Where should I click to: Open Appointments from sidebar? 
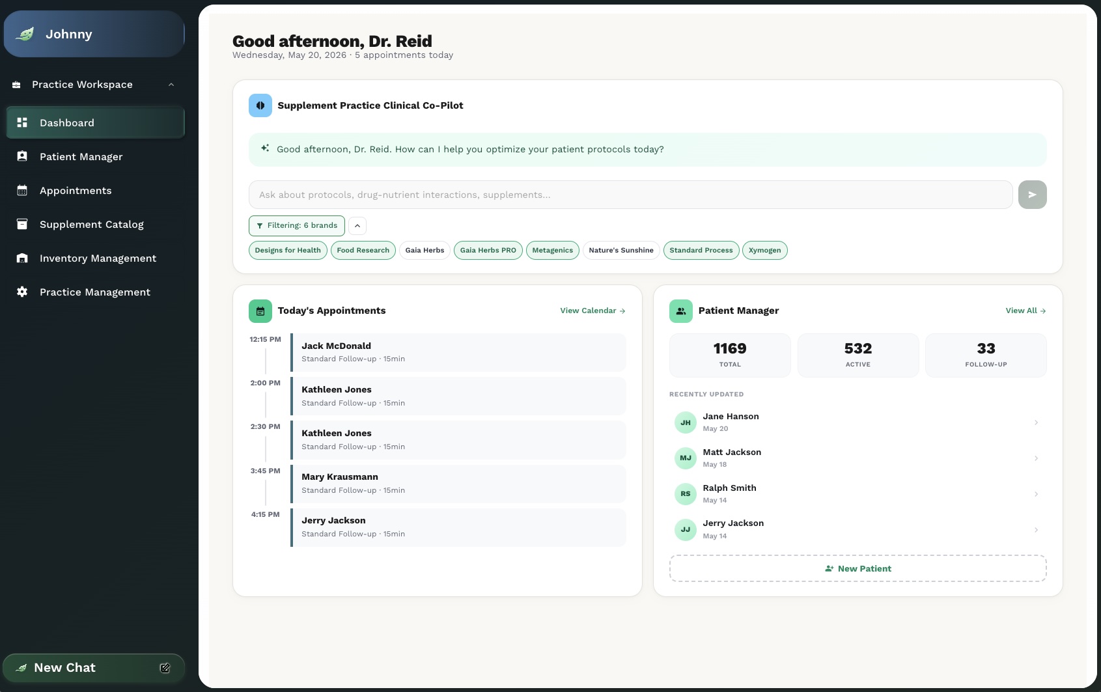point(96,190)
